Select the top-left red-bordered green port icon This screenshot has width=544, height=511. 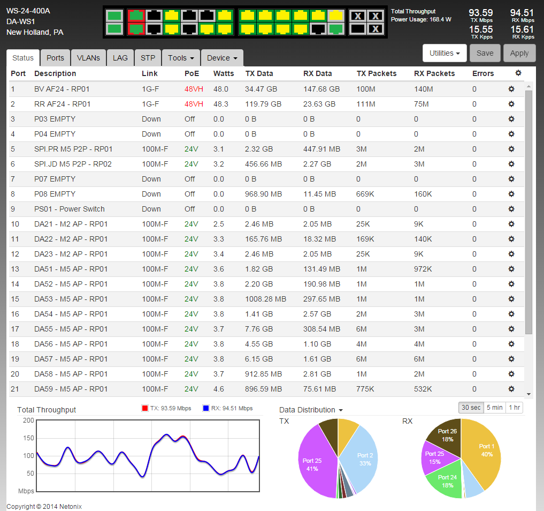point(137,16)
